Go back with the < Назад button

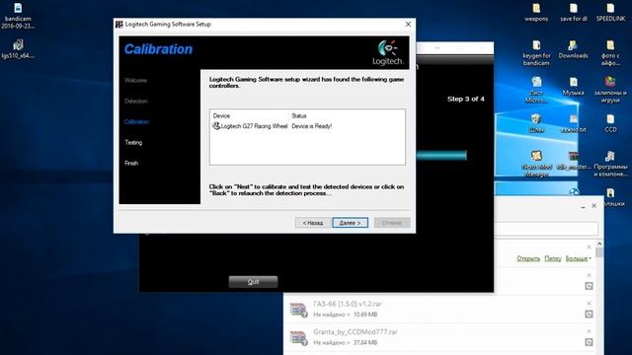[x=313, y=223]
